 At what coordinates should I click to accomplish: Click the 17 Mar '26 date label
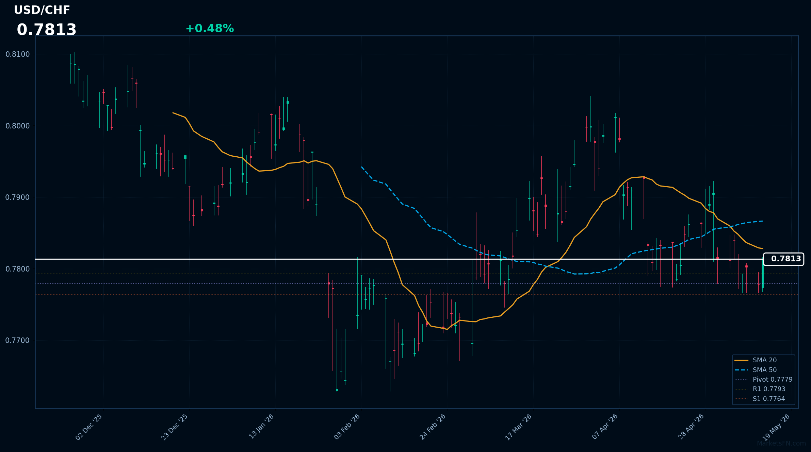pyautogui.click(x=519, y=428)
